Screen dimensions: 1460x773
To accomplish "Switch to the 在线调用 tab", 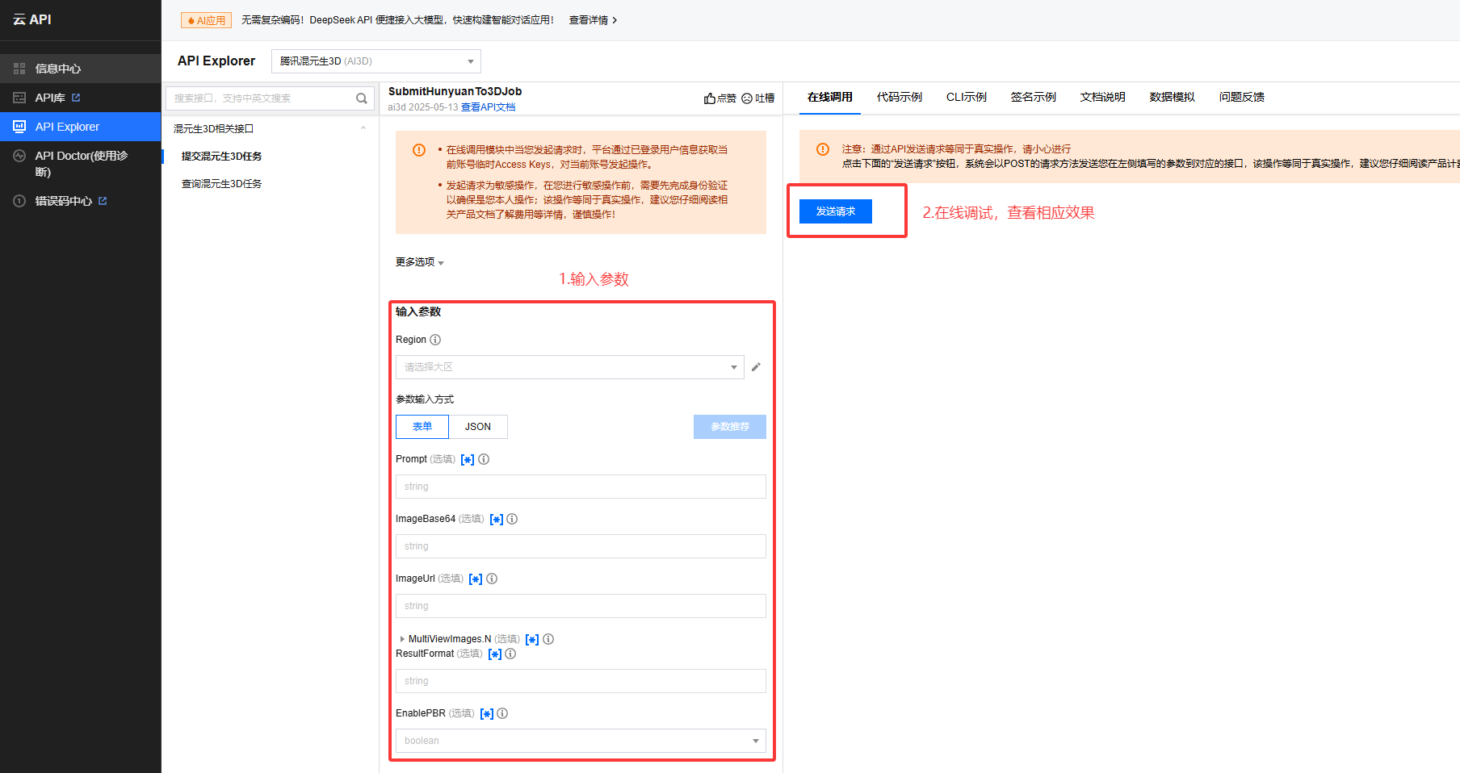I will tap(830, 97).
